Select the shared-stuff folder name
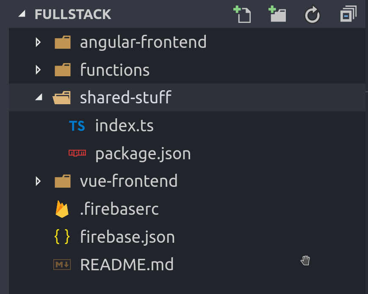 (x=125, y=97)
